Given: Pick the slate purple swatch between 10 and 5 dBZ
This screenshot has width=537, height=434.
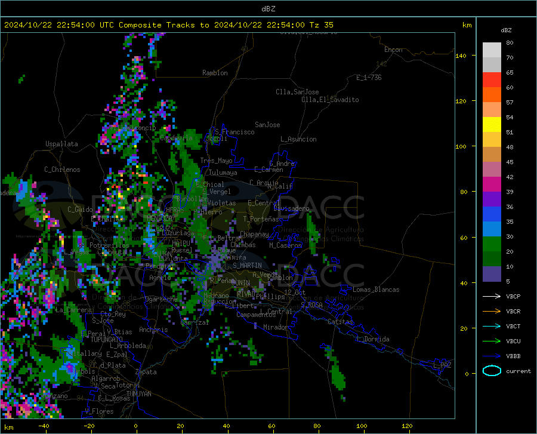Looking at the screenshot, I should [x=492, y=274].
